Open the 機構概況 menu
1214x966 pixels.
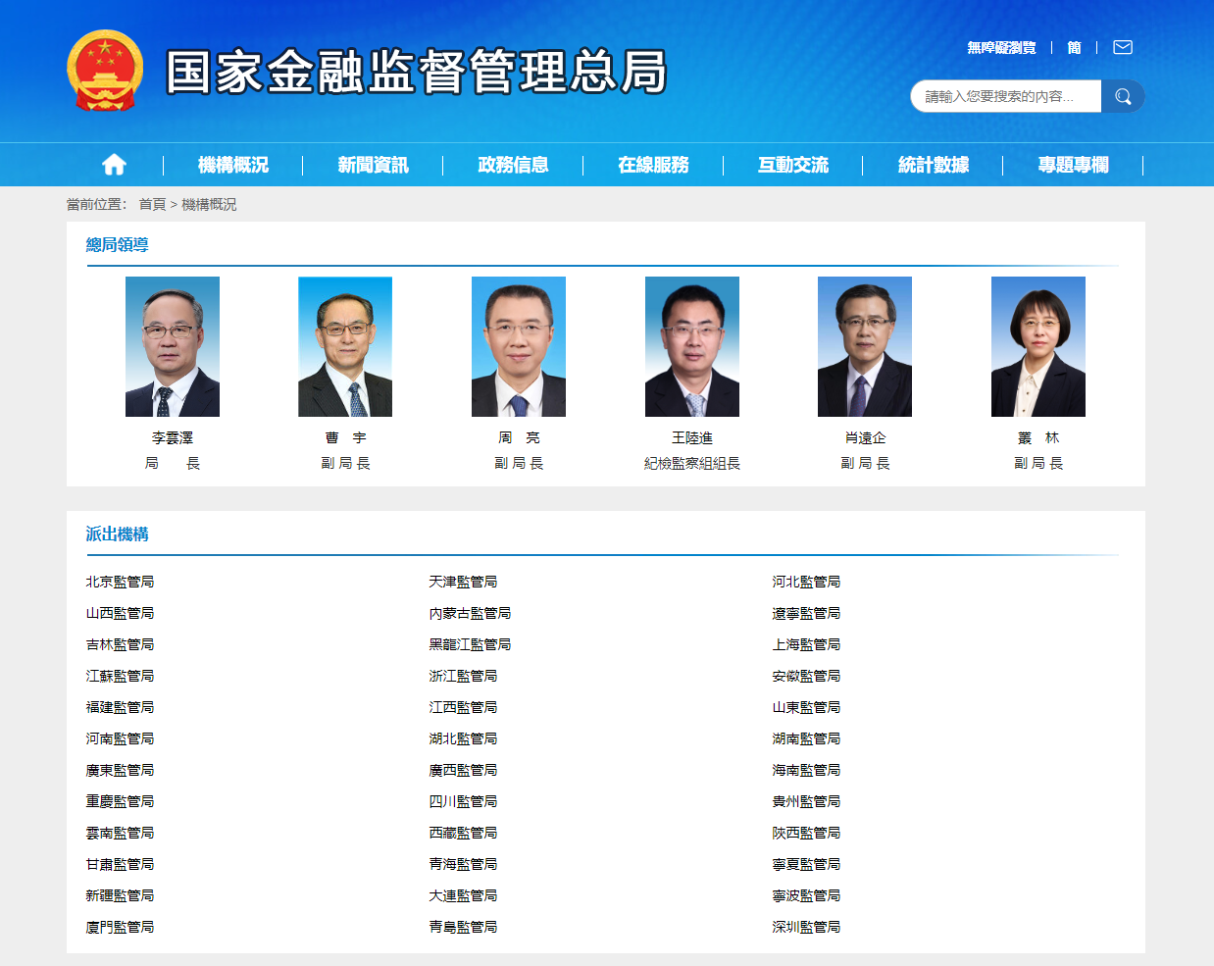pyautogui.click(x=233, y=165)
